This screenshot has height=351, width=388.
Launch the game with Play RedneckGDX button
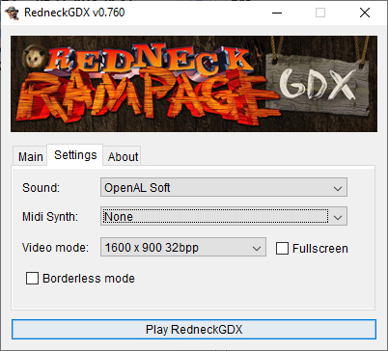pyautogui.click(x=194, y=330)
